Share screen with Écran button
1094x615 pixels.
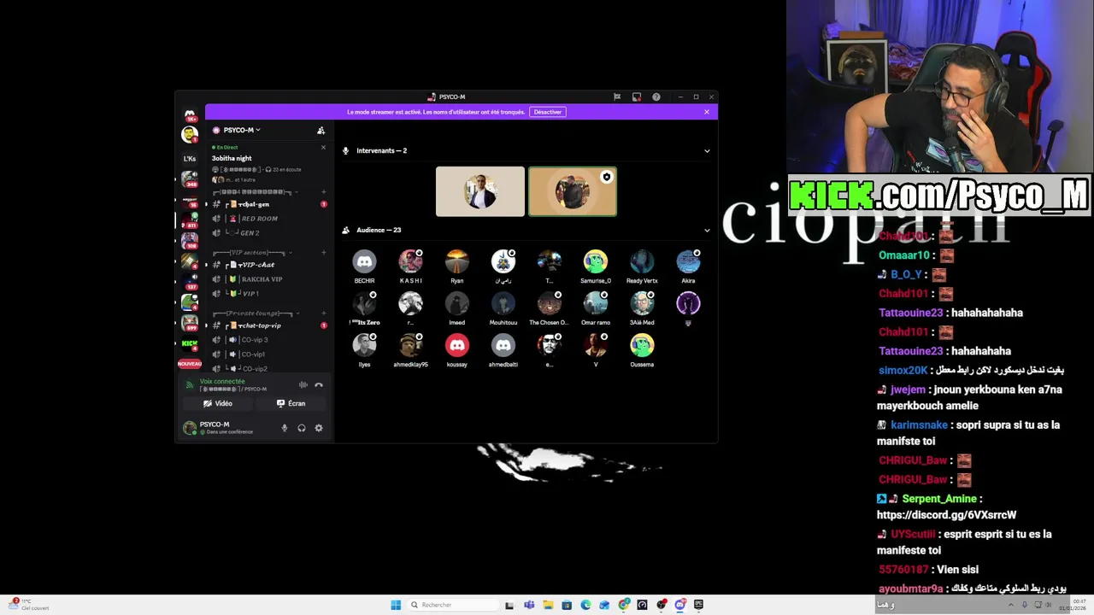(291, 403)
